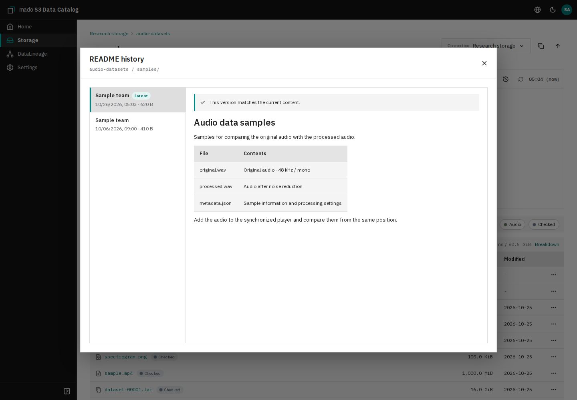Click the Audio data samples heading

234,122
